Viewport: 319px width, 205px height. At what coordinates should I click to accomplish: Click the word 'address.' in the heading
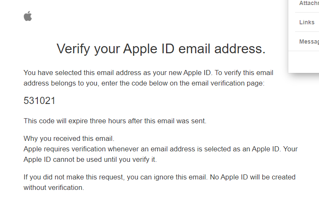240,49
